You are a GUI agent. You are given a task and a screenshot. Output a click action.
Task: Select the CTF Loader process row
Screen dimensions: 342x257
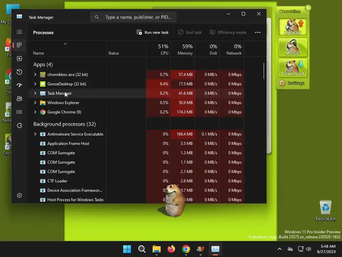pyautogui.click(x=136, y=181)
